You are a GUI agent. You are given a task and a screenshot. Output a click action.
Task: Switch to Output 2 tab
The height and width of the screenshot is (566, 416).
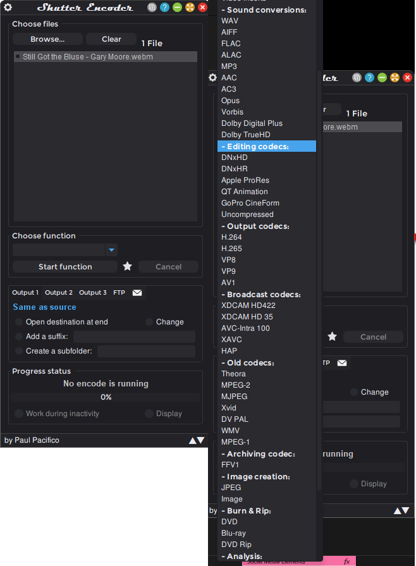[x=58, y=292]
